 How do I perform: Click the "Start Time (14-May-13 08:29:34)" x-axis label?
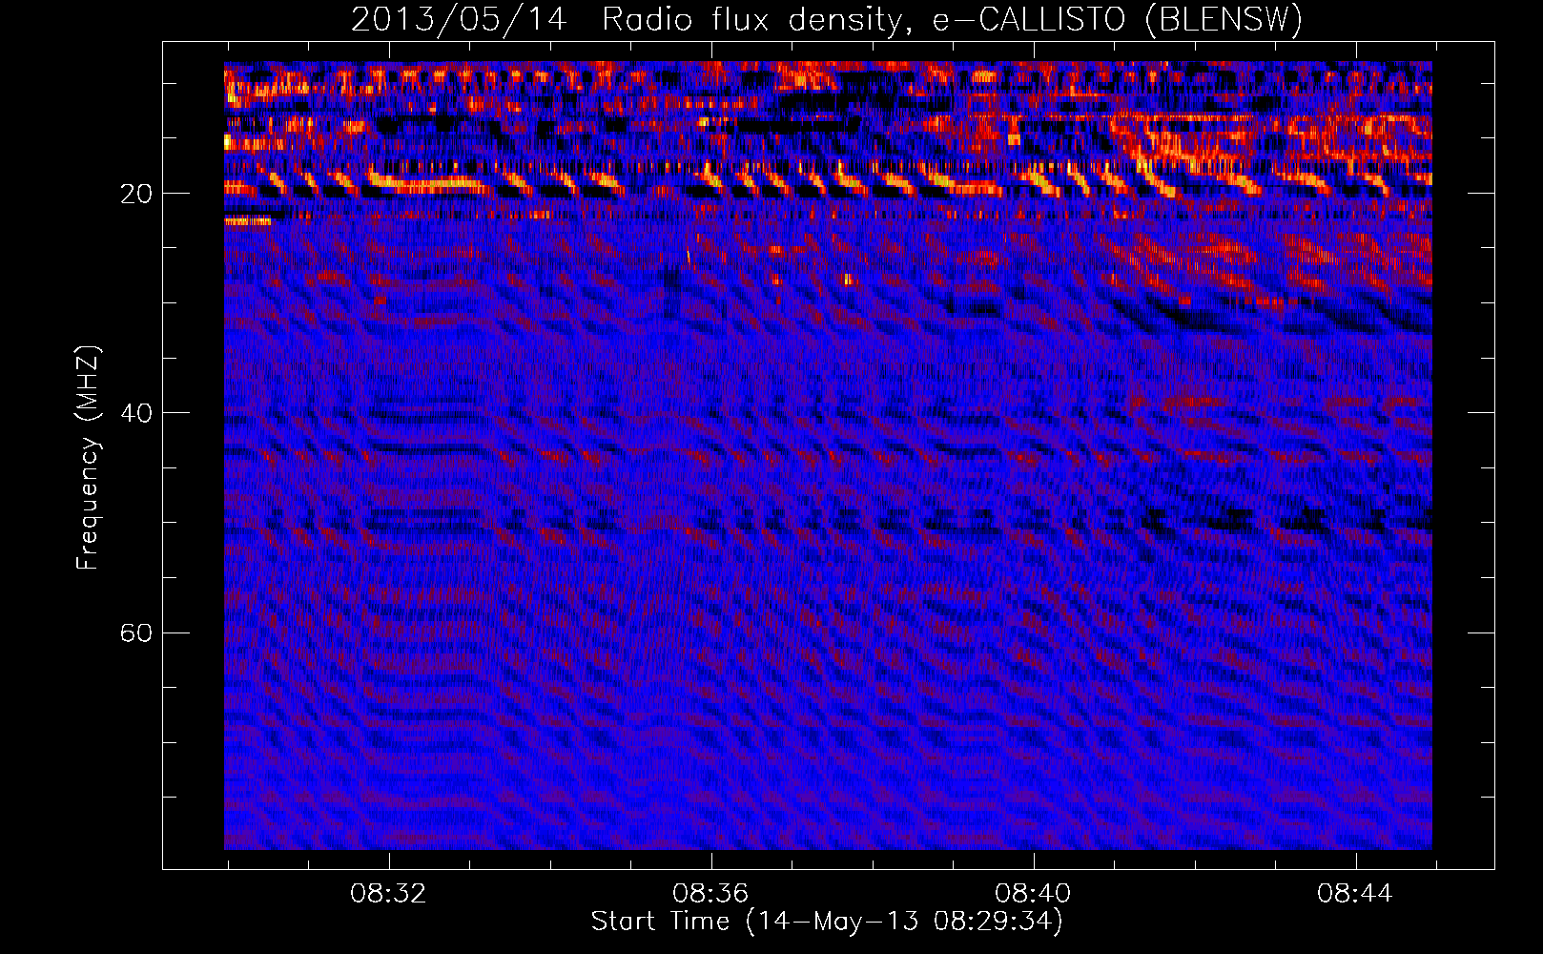(827, 922)
